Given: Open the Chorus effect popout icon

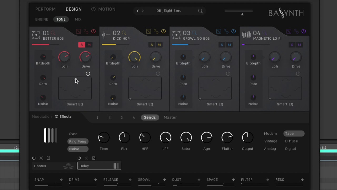Looking at the screenshot, I should (48, 158).
